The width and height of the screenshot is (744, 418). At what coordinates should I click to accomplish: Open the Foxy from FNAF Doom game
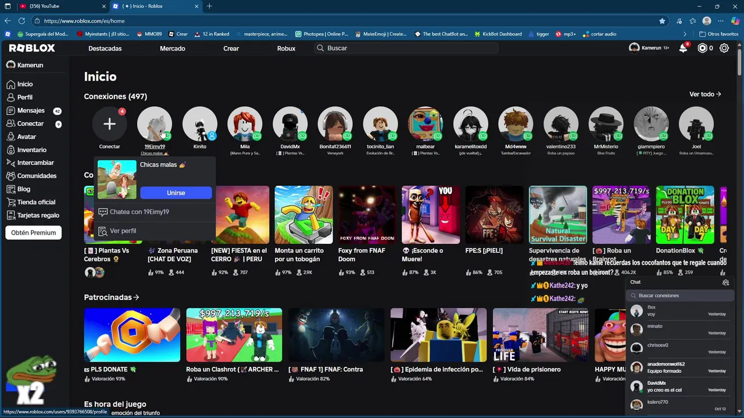click(x=367, y=215)
